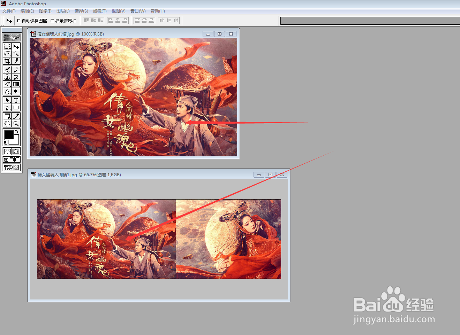460x335 pixels.
Task: Select the Dodge tool
Action: click(16, 92)
